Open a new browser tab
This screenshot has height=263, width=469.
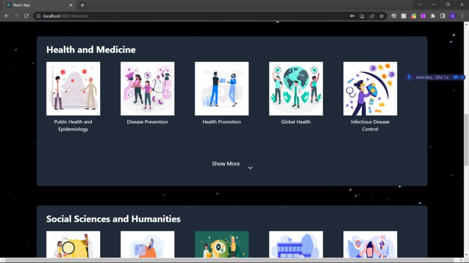tap(82, 5)
